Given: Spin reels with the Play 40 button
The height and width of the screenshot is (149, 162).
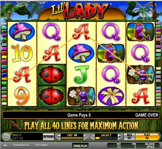Looking at the screenshot, I should coord(147,137).
